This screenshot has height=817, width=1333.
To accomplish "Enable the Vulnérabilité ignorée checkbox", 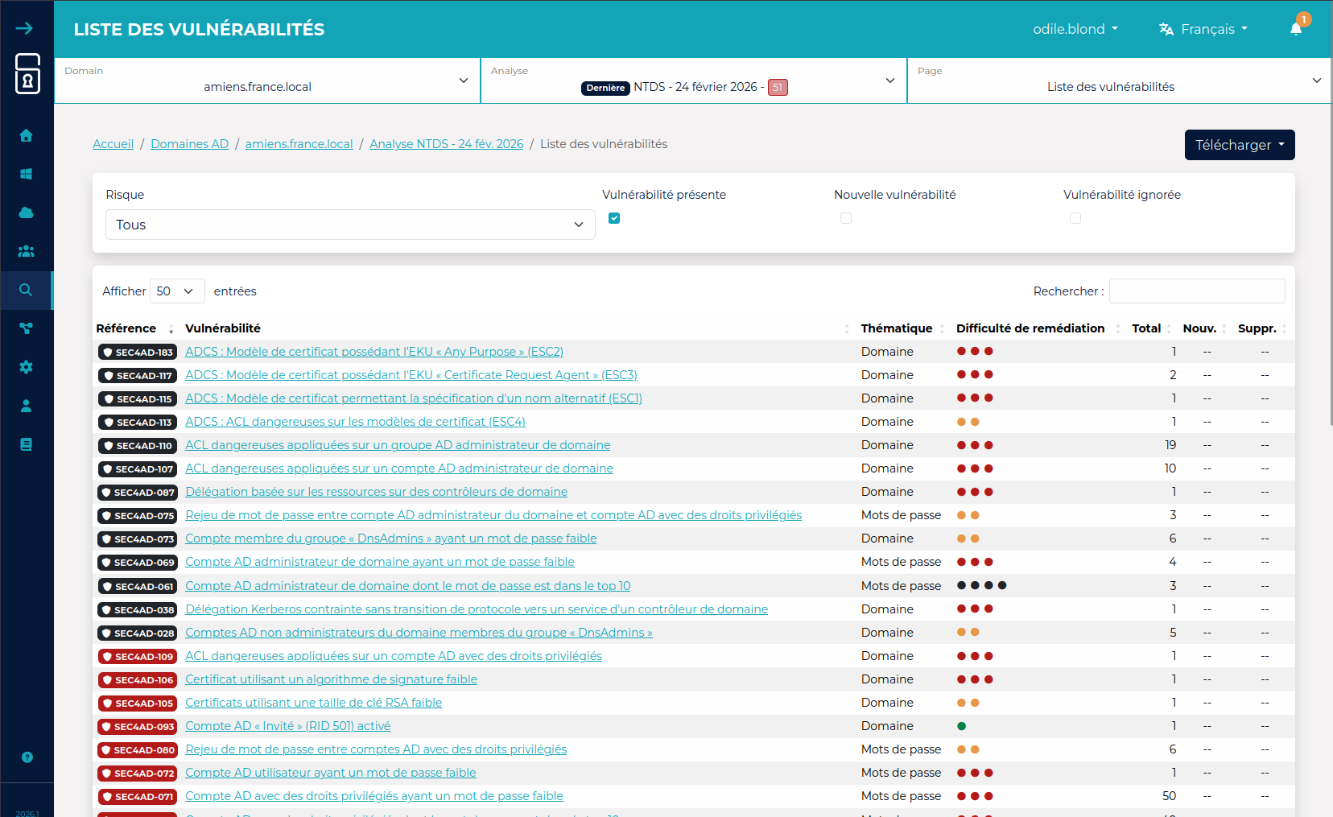I will [x=1075, y=218].
